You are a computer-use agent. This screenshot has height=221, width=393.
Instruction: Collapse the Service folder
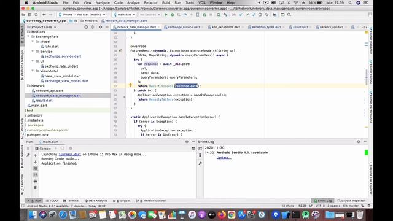[33, 52]
